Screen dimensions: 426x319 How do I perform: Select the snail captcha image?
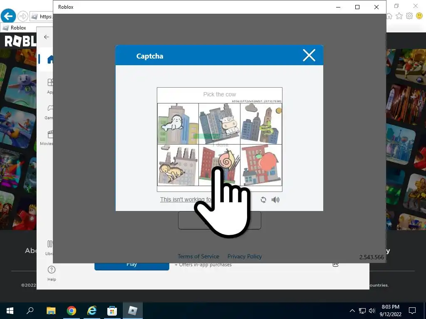point(220,165)
